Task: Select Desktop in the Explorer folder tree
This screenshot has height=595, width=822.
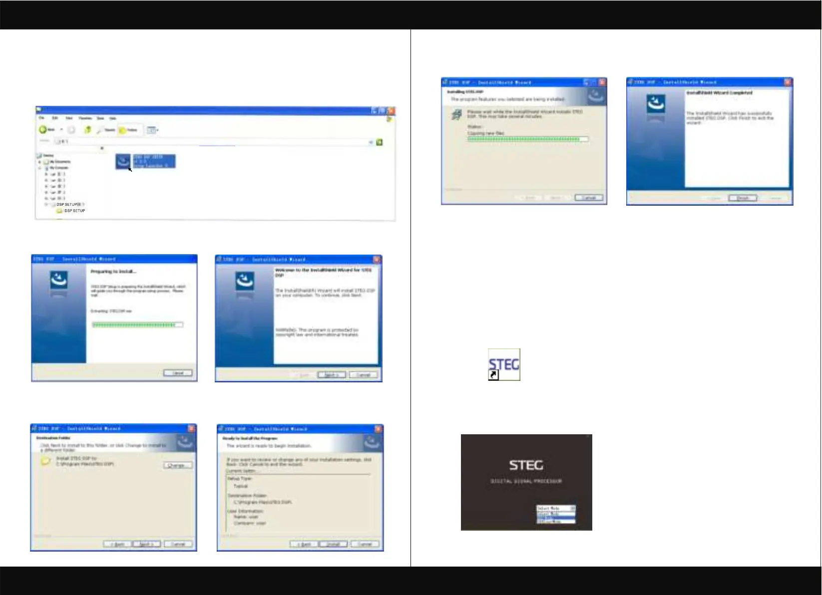Action: [x=45, y=156]
